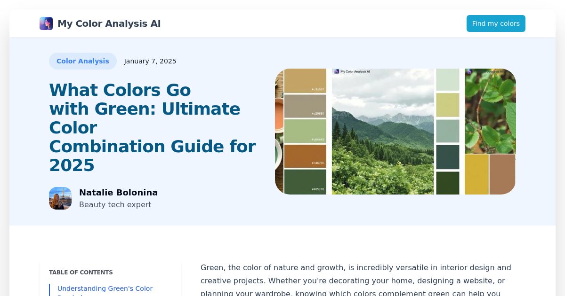Image resolution: width=565 pixels, height=296 pixels.
Task: Click the Beauty tech expert byline
Action: (x=115, y=204)
